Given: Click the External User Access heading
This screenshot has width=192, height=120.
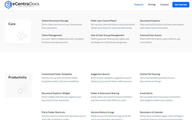Looking at the screenshot, I should click(151, 35).
